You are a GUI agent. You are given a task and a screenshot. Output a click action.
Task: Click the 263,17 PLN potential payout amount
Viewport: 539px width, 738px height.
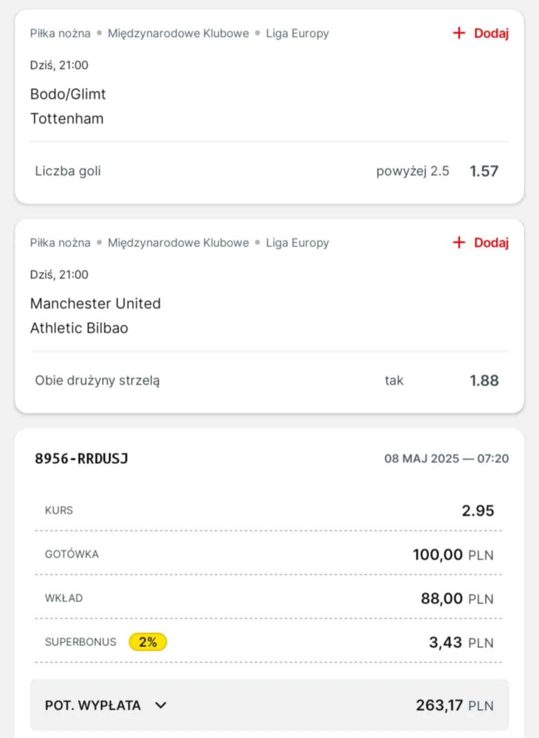455,705
